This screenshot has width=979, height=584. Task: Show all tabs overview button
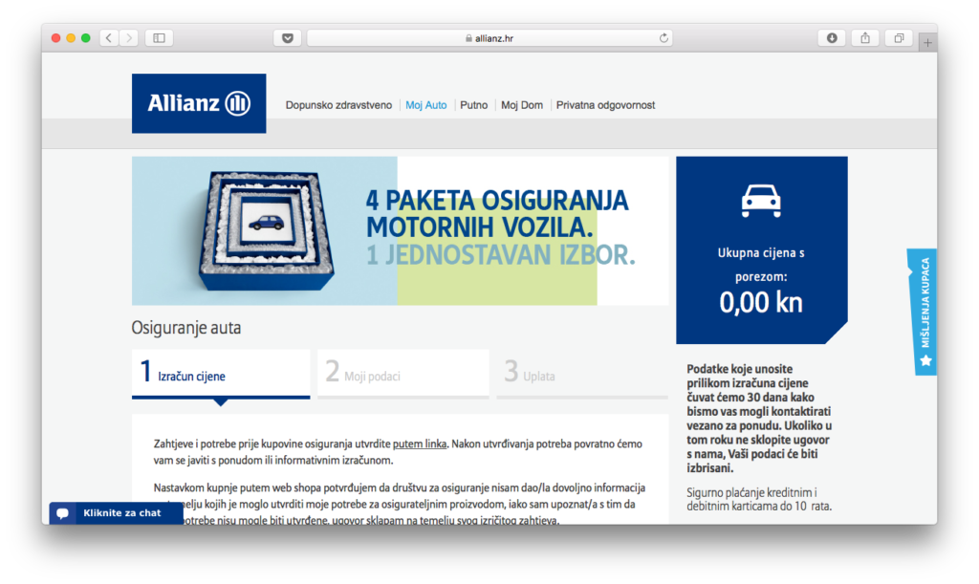click(x=899, y=38)
